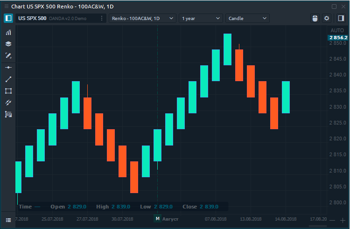Open the volume profile tool icon
This screenshot has height=229, width=350.
[x=8, y=114]
